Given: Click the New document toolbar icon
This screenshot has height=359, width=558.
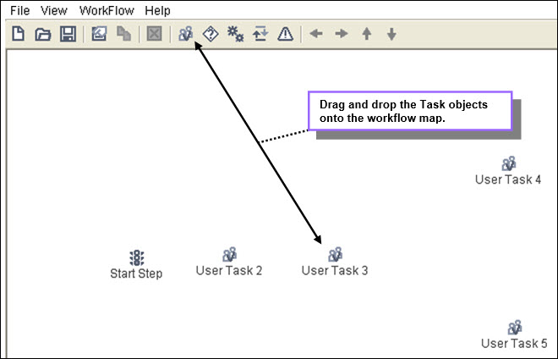Looking at the screenshot, I should [x=18, y=34].
